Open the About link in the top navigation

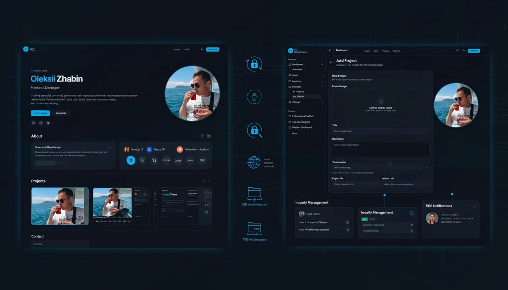tap(177, 49)
